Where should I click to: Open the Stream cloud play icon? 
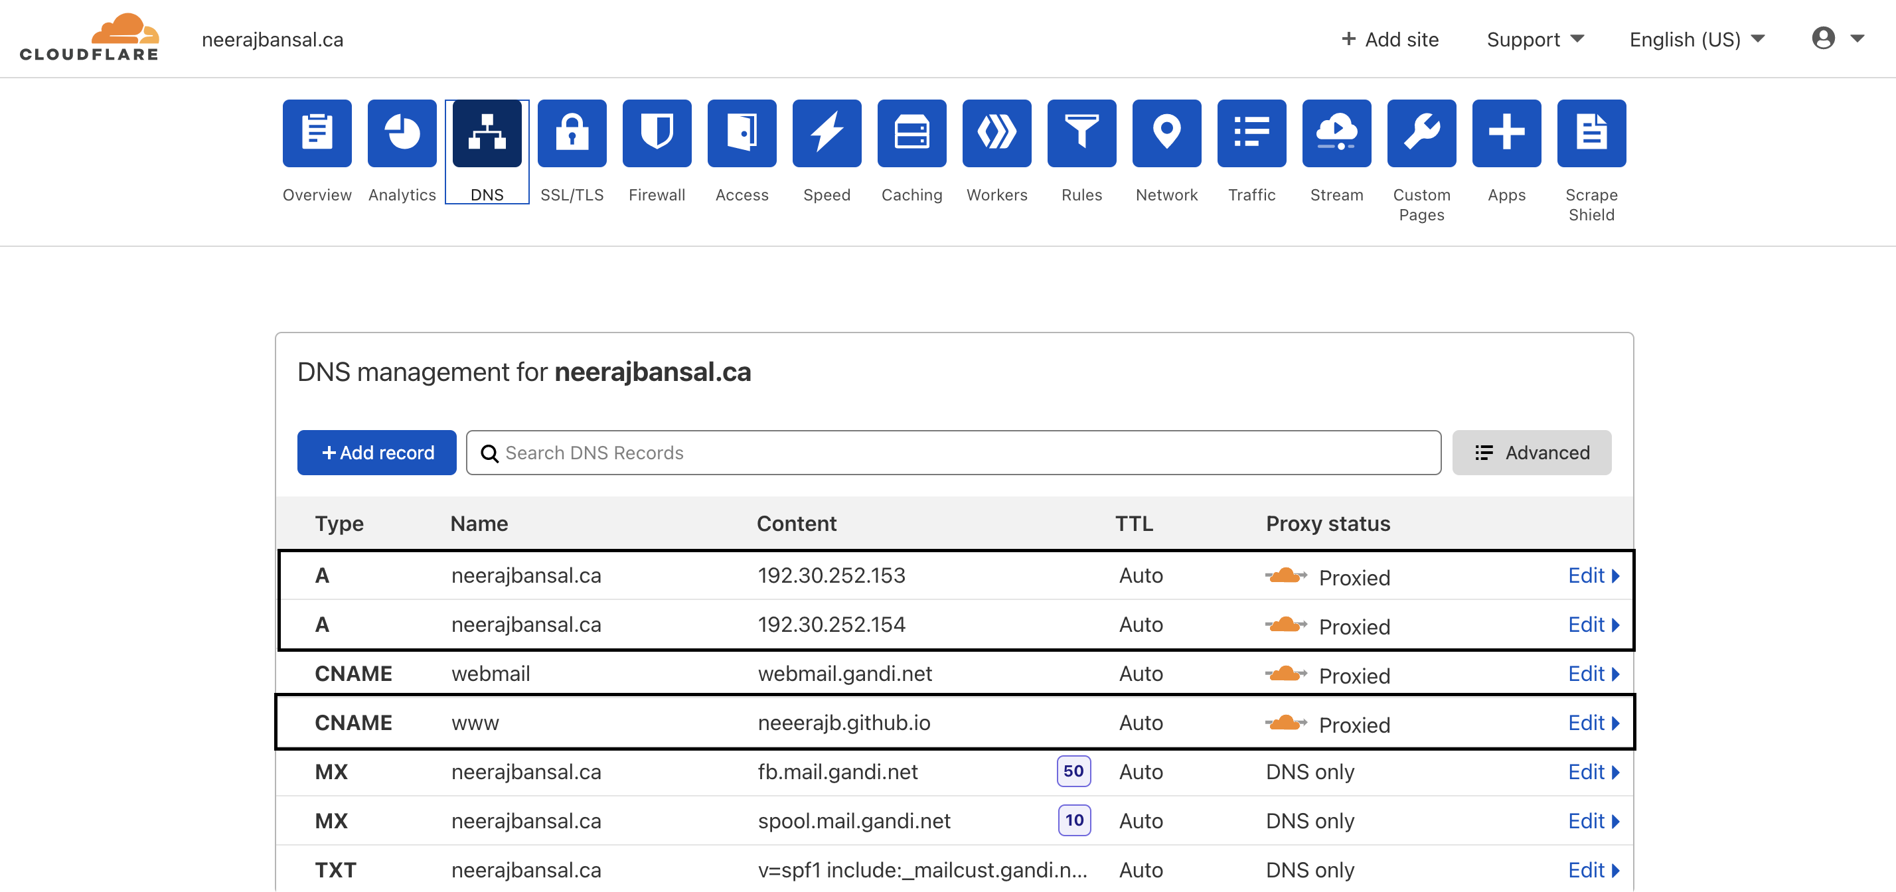pyautogui.click(x=1336, y=133)
